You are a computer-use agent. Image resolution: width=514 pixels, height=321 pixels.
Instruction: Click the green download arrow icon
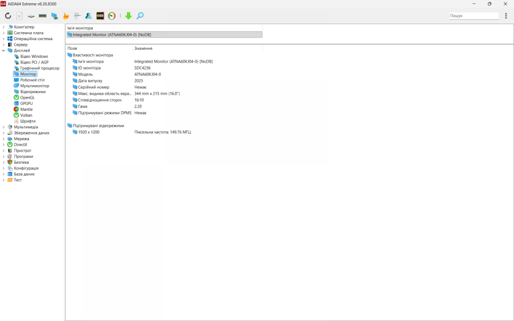coord(128,16)
